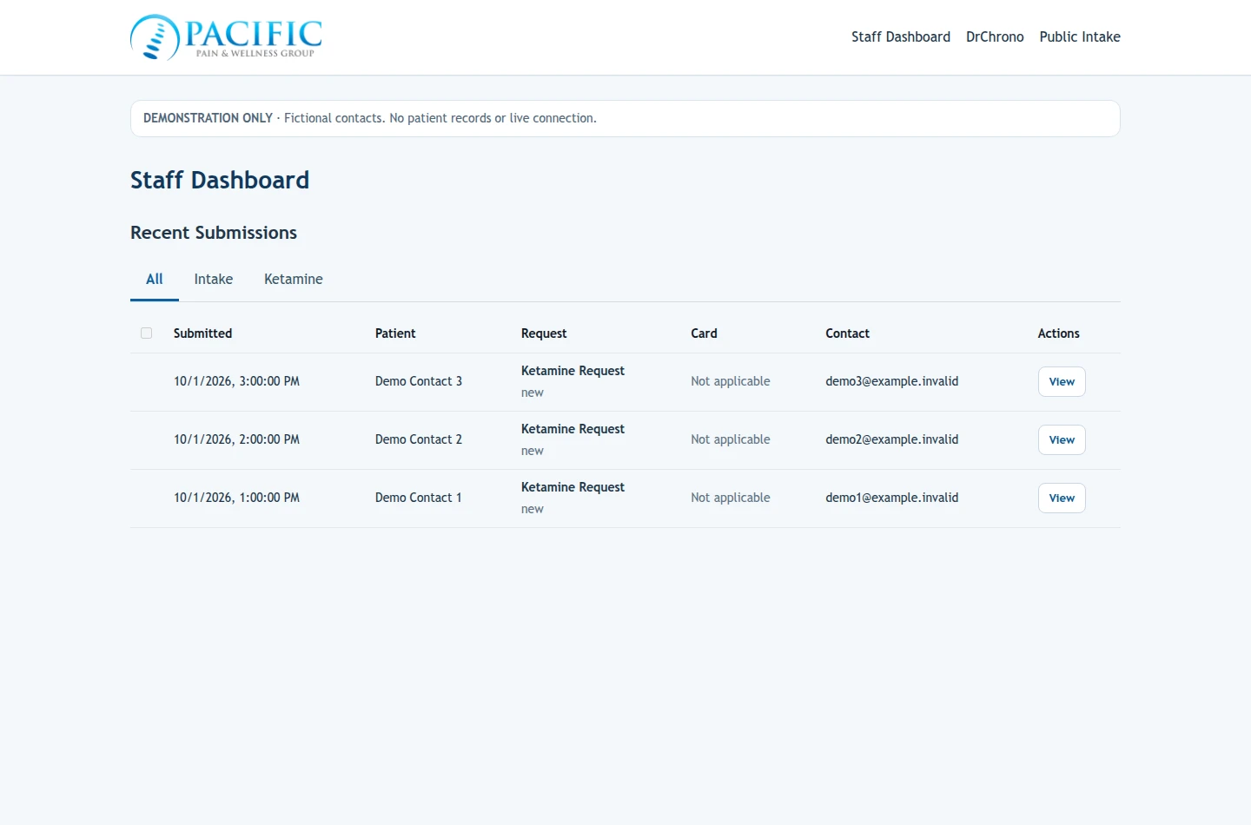The image size is (1251, 825).
Task: Open the Public Intake nav link
Action: pos(1080,36)
